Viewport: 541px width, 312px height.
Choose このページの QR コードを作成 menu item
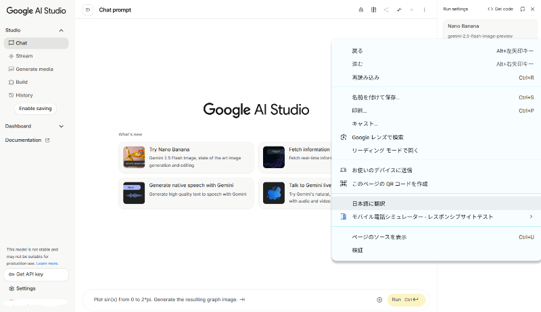point(436,184)
